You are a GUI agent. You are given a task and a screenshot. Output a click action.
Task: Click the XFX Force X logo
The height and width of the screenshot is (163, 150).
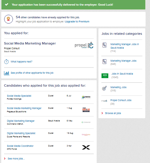click(86, 147)
